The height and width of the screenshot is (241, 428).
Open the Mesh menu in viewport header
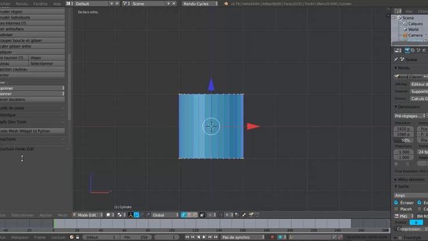pos(62,215)
